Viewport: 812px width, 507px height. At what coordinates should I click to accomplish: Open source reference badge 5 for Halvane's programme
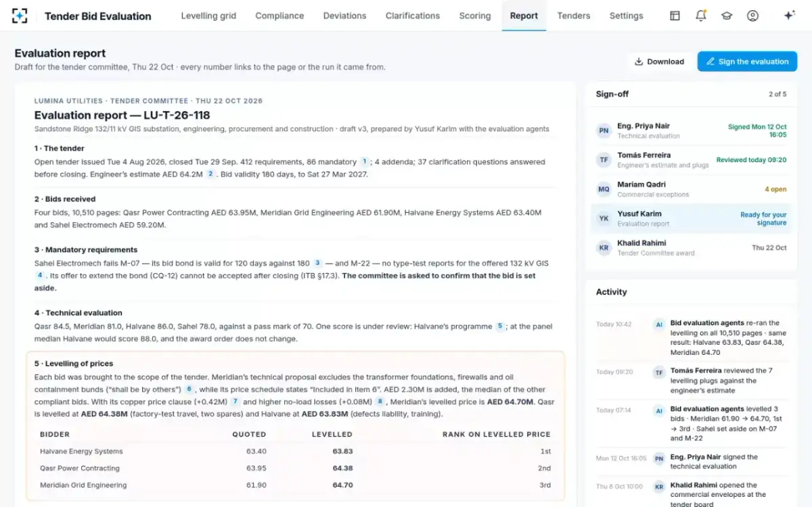(500, 327)
